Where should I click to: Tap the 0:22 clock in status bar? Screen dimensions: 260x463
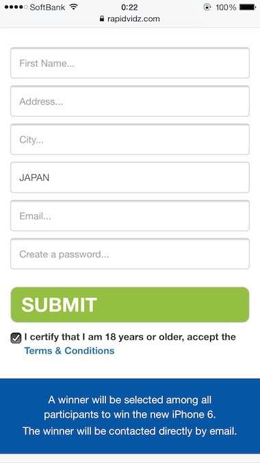129,7
